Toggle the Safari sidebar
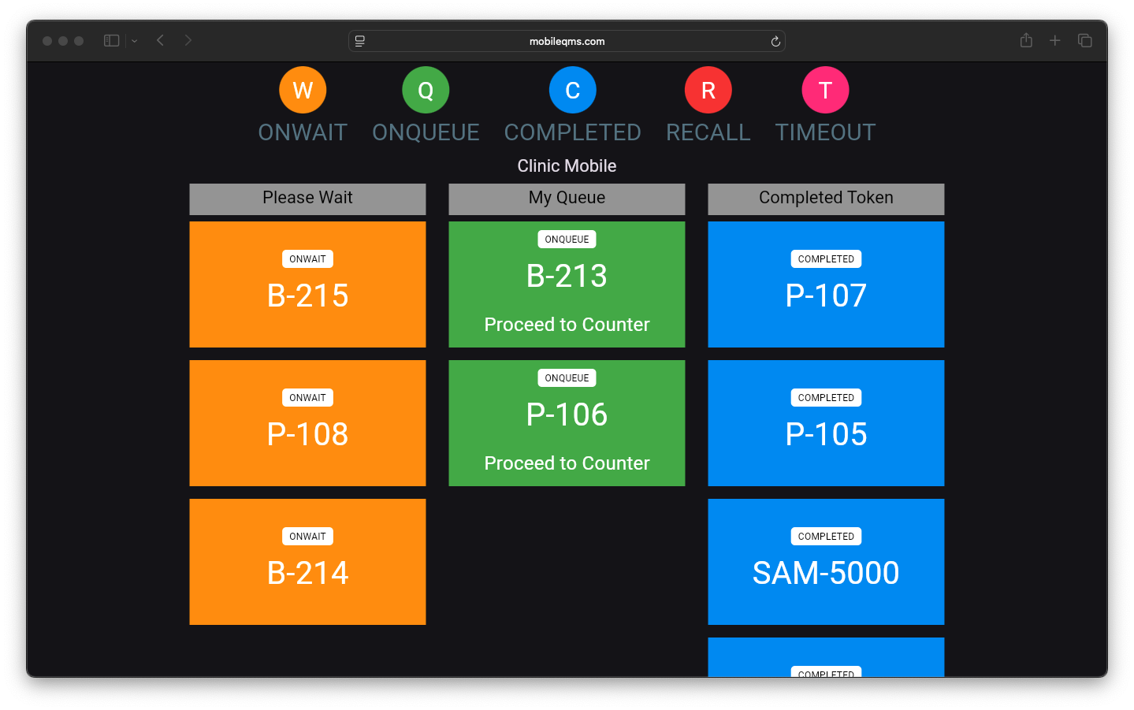The image size is (1134, 710). tap(112, 40)
